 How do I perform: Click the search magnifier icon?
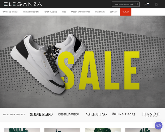pyautogui.click(x=137, y=4)
